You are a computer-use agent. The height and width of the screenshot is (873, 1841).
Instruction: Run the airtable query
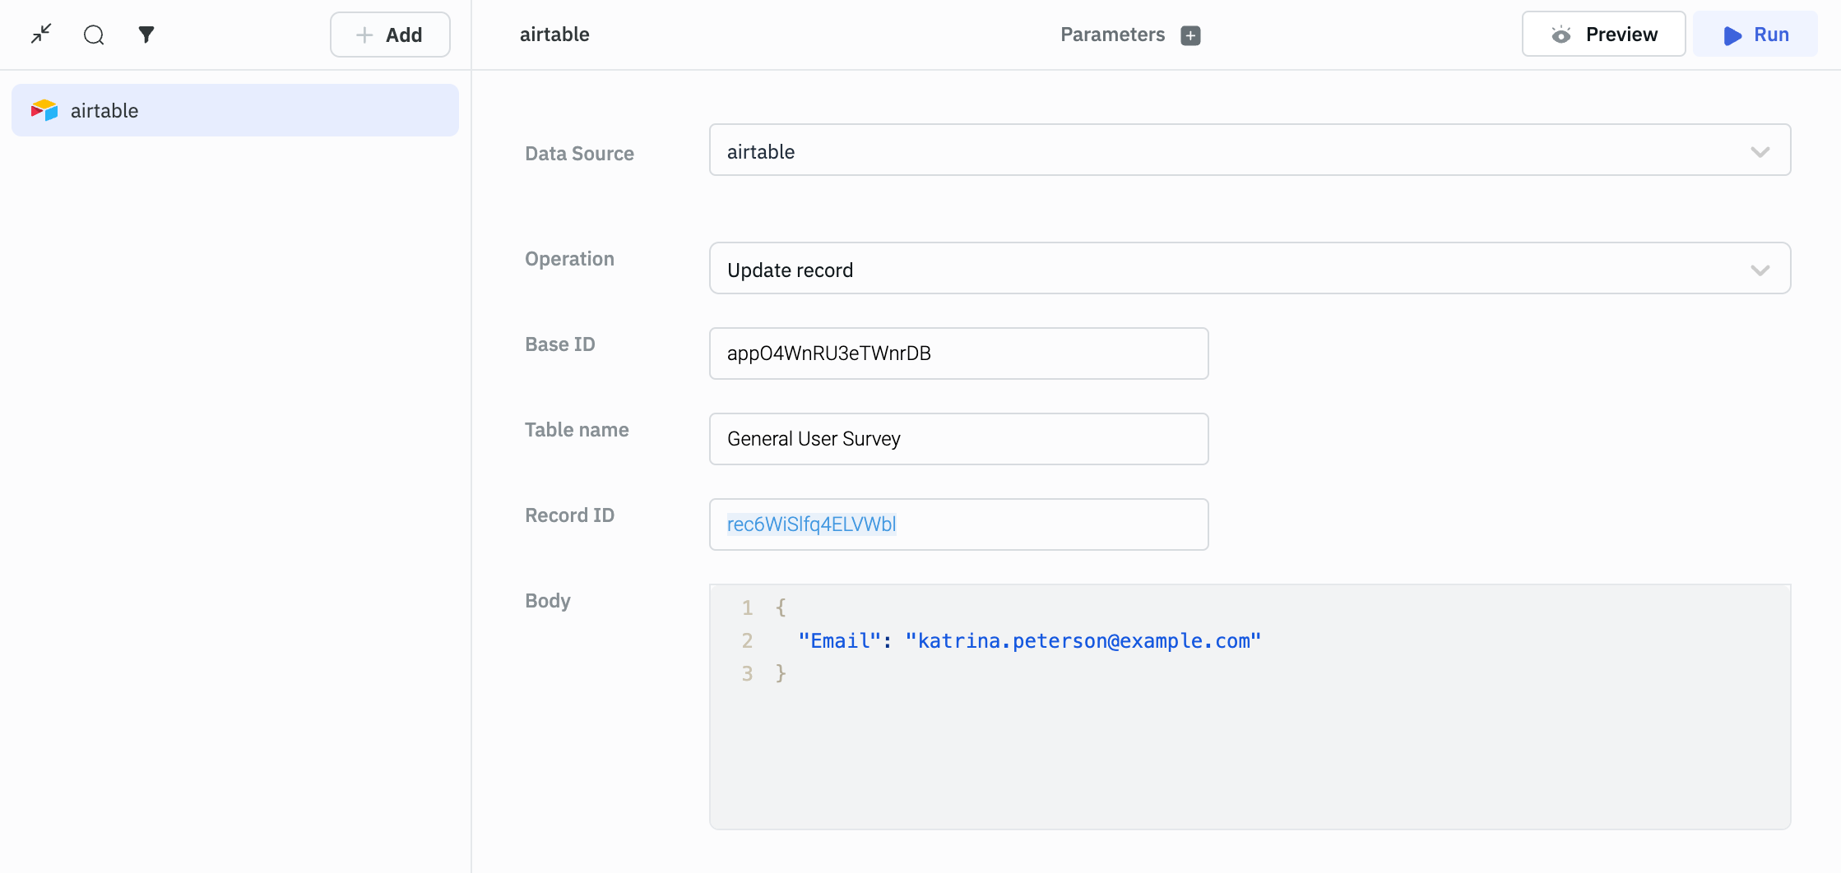[x=1755, y=35]
